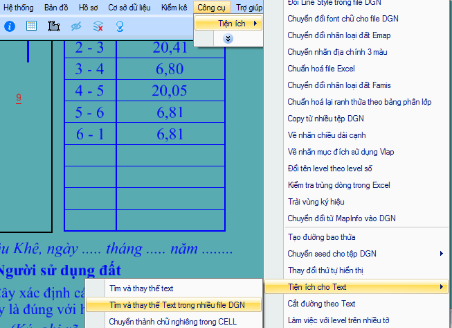Screen dimensions: 452x328
Task: Open the Hệ thống menu
Action: (x=19, y=8)
